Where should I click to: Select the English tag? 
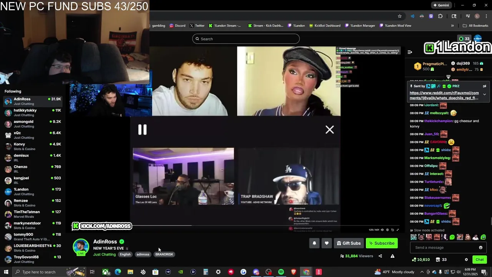(125, 254)
